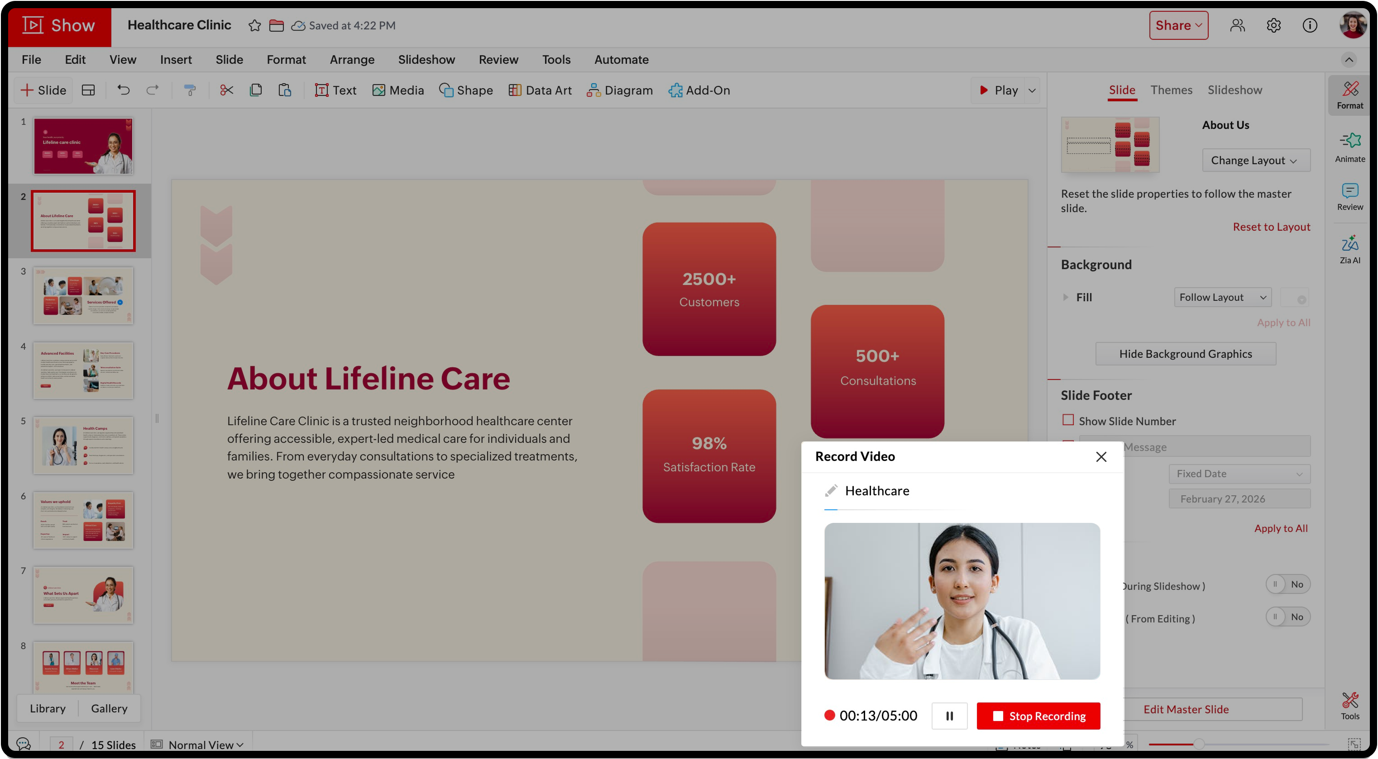Screen dimensions: 1378x759
Task: Click the Reset to Layout link
Action: [1271, 227]
